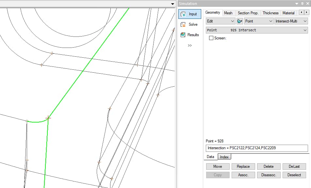Pin the Simulation panel with auto-hide icon
This screenshot has height=188, width=311.
click(302, 4)
